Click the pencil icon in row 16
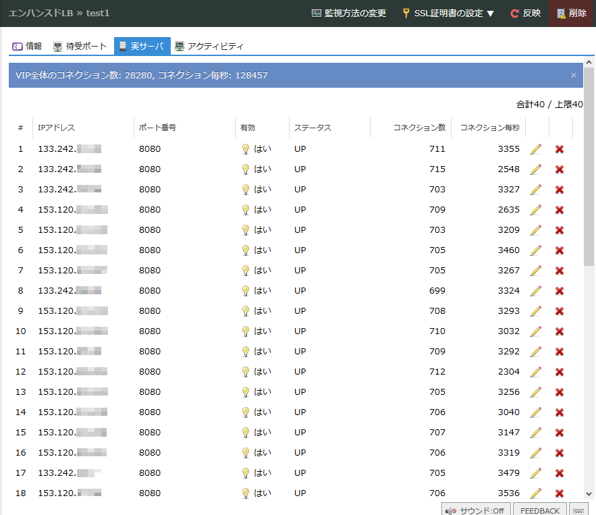Image resolution: width=596 pixels, height=515 pixels. [x=536, y=453]
